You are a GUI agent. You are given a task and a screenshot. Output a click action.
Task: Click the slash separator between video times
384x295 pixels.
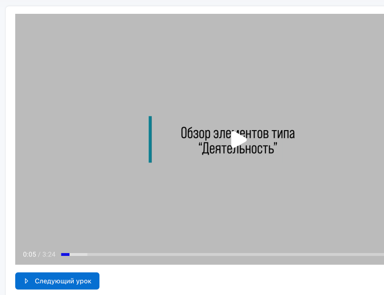(x=39, y=254)
